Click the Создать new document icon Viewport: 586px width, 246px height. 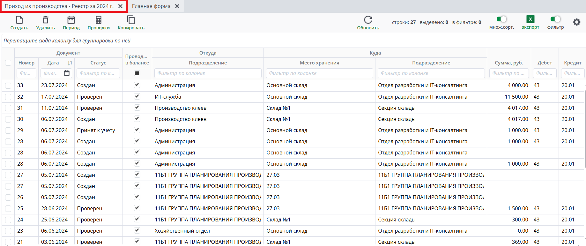point(19,20)
